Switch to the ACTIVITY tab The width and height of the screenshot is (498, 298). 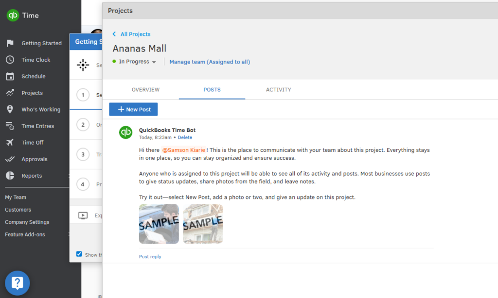point(279,90)
